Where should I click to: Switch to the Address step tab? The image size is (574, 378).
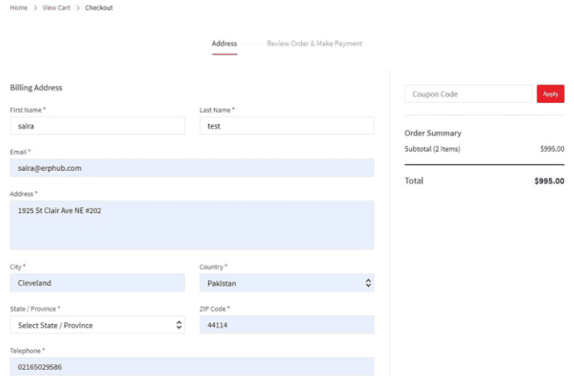pos(225,44)
